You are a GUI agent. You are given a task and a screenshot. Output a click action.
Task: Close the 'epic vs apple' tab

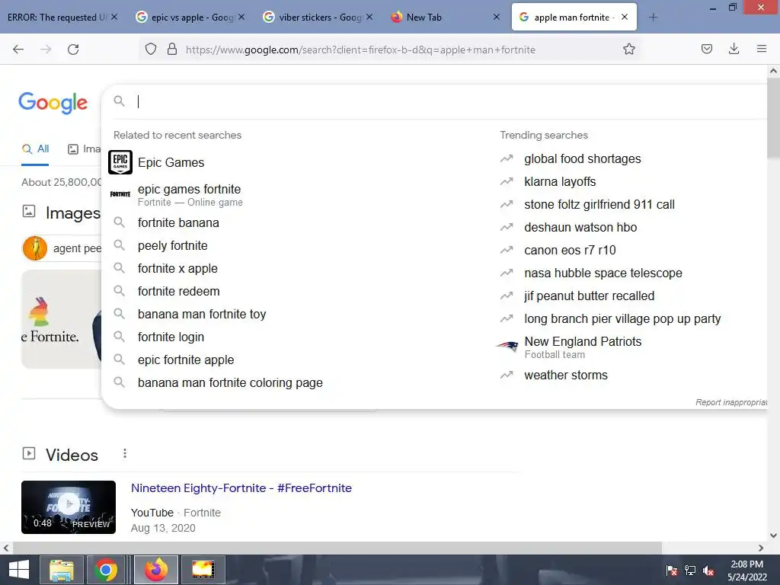(x=241, y=17)
